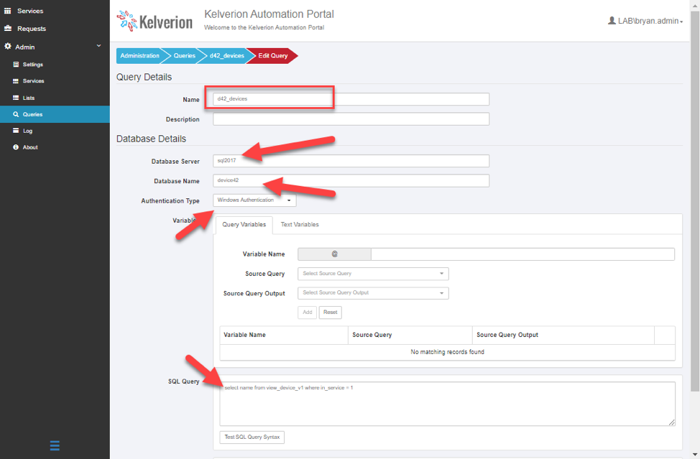Collapse the Admin menu chevron

[99, 47]
